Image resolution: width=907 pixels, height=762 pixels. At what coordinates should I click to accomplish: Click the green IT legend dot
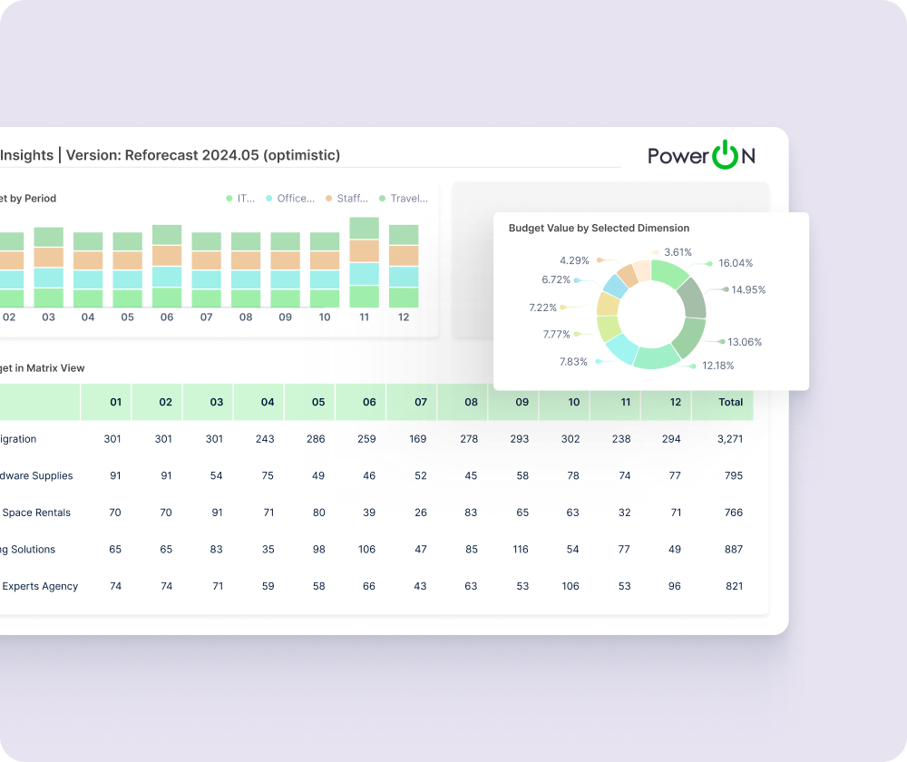230,199
